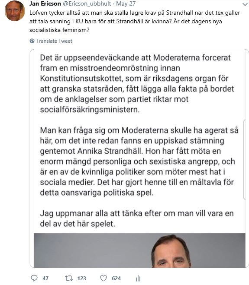The image size is (249, 285).
Task: Click paragraph 'Jag uppmanar alla att tänka'
Action: 137,218
